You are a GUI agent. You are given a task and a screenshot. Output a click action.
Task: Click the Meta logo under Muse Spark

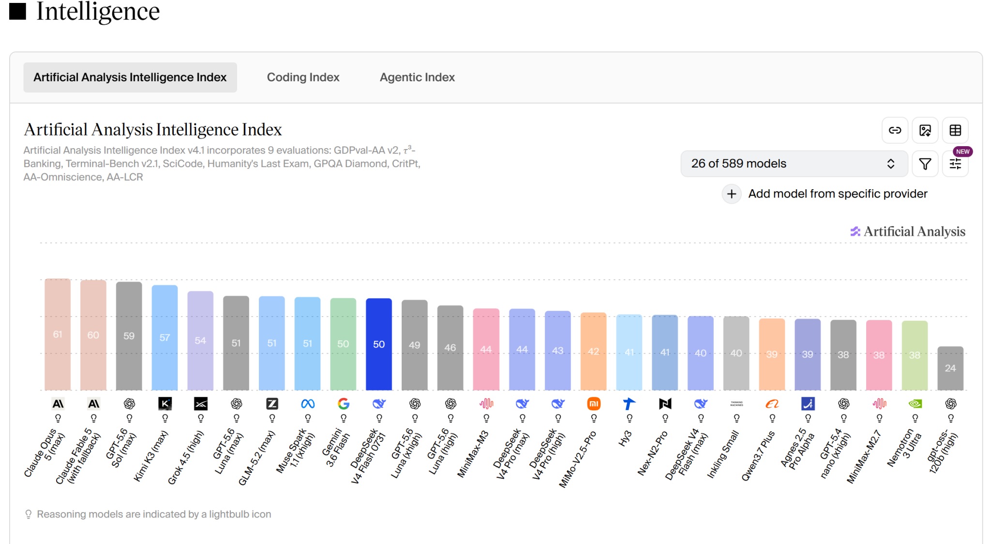point(308,404)
